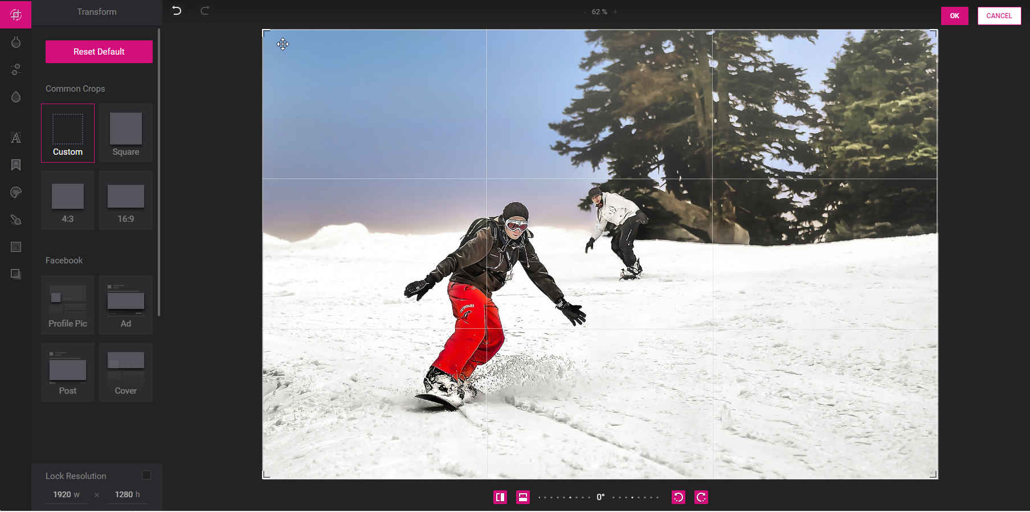Screen dimensions: 1030x512
Task: Click the Reset Default button
Action: click(99, 52)
